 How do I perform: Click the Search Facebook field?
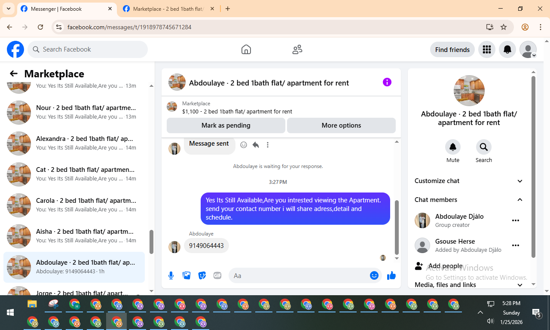tap(88, 49)
